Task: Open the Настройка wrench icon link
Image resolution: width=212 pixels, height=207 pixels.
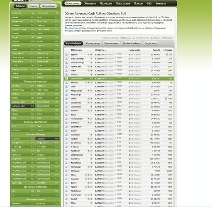Action: click(167, 38)
